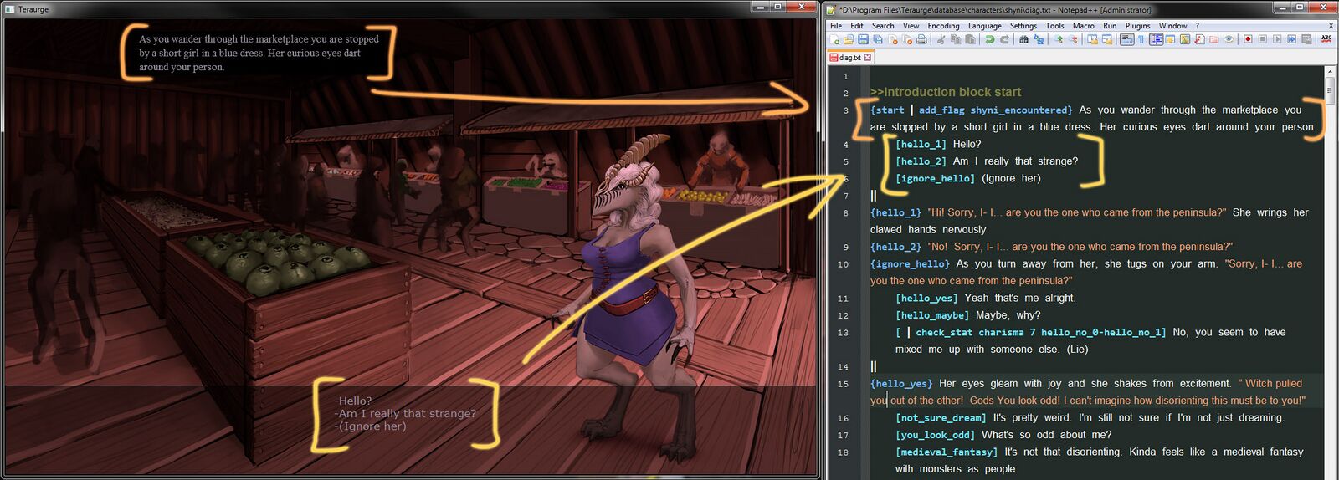Click the Redo arrow icon
Image resolution: width=1339 pixels, height=480 pixels.
tap(1004, 39)
